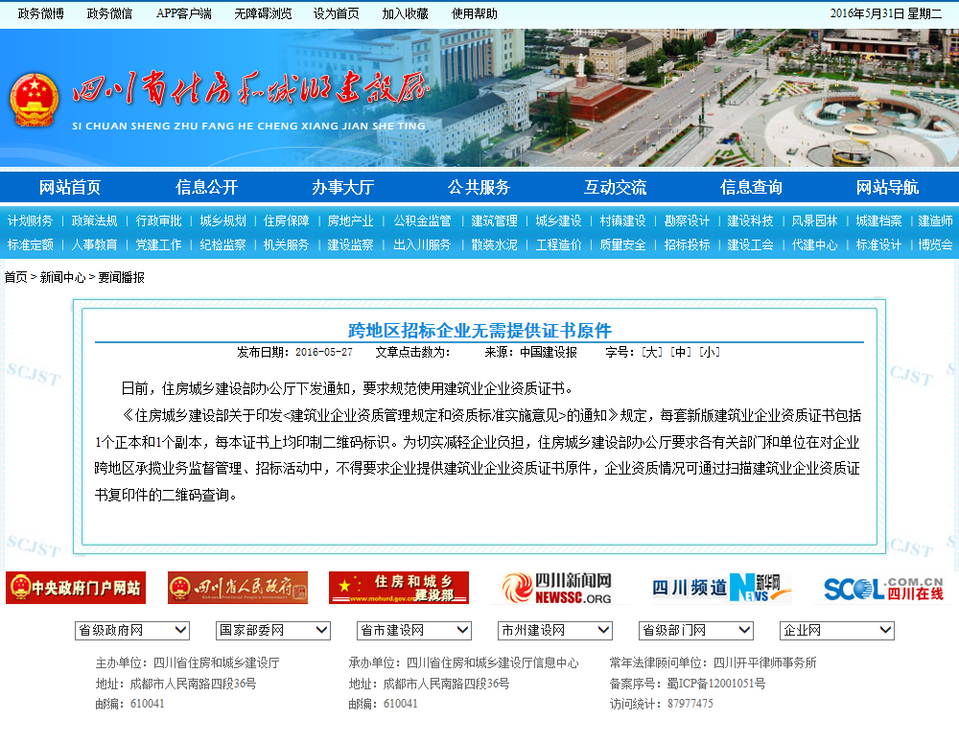Open the 企业网 dropdown list
959x743 pixels.
(x=837, y=630)
